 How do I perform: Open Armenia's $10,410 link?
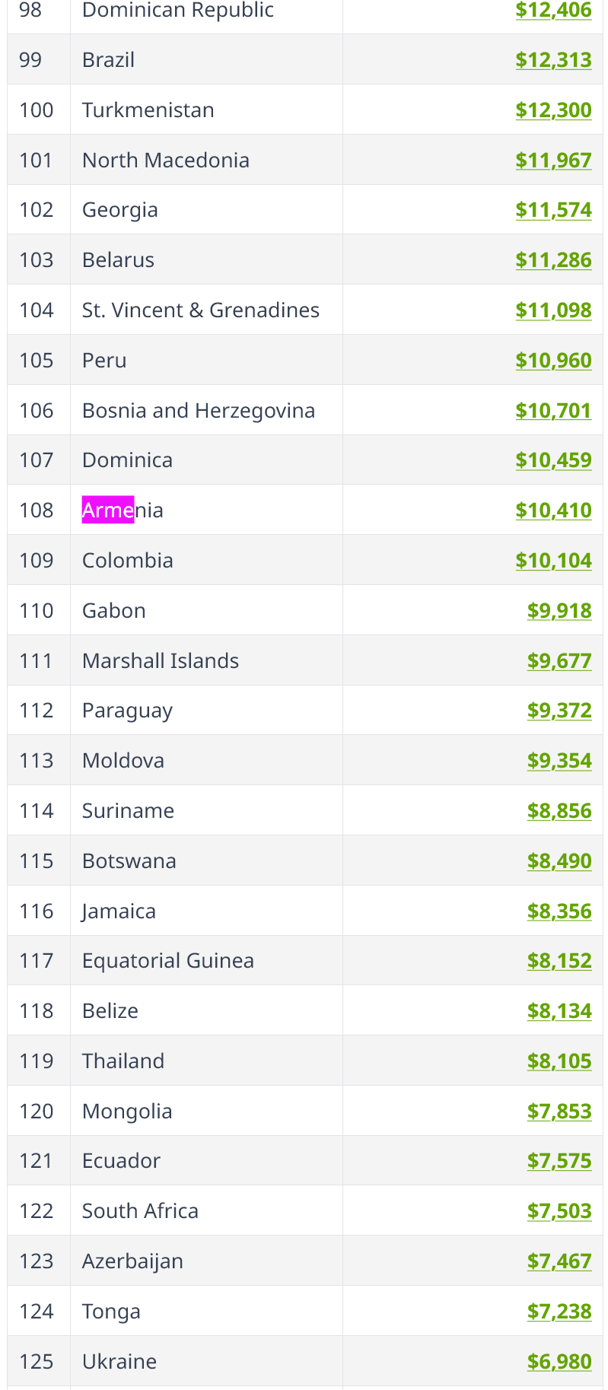pyautogui.click(x=553, y=511)
